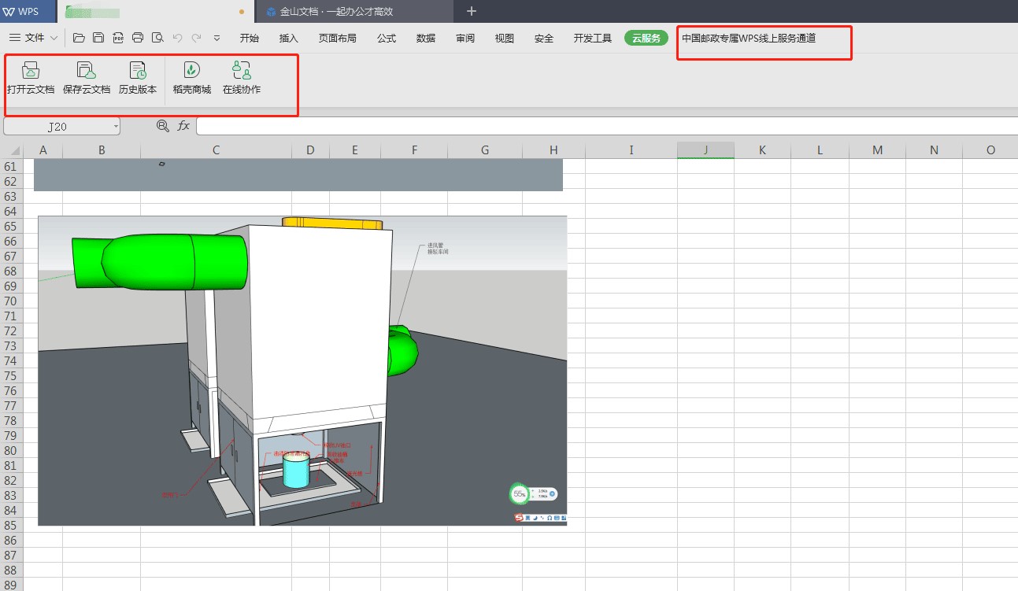This screenshot has width=1018, height=591.
Task: Select the 云服务 tab
Action: 646,38
